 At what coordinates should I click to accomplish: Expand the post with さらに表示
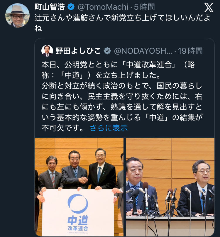[109, 128]
